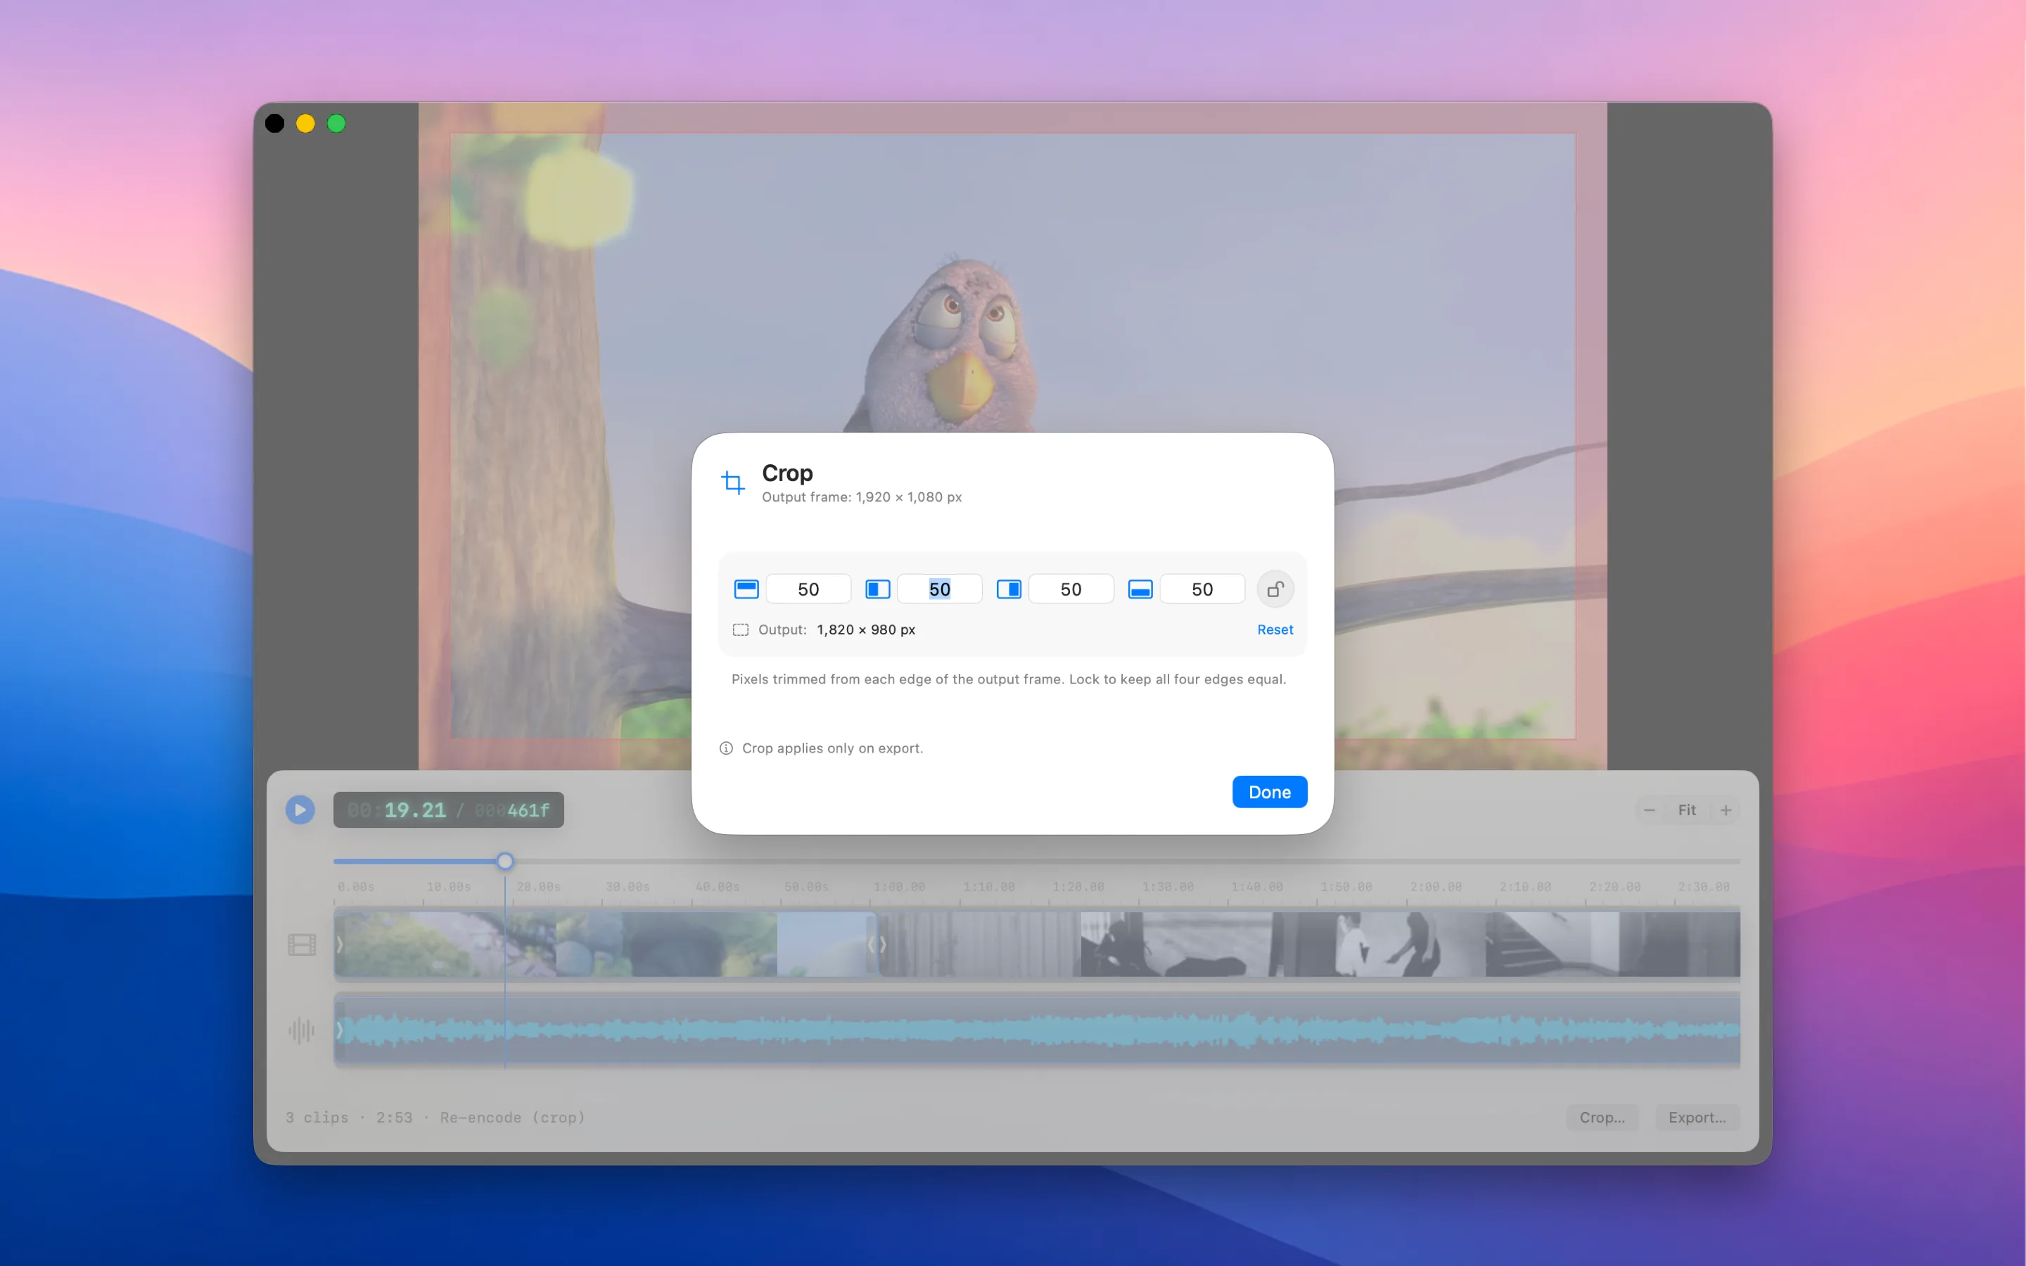
Task: Click the left crop value field
Action: pos(939,589)
